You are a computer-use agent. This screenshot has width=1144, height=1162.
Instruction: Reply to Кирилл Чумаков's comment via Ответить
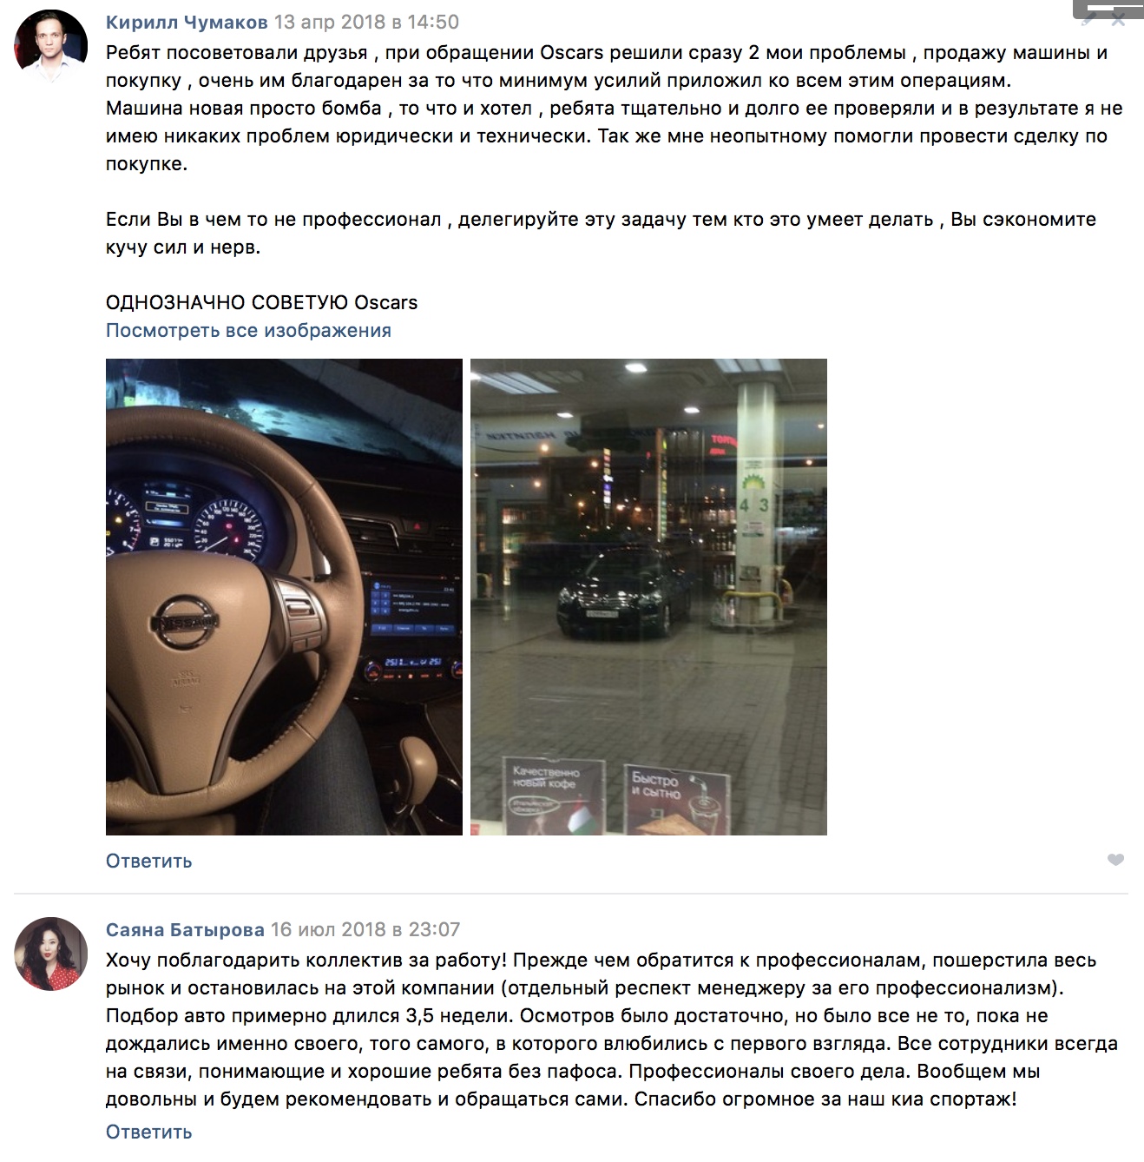(148, 861)
